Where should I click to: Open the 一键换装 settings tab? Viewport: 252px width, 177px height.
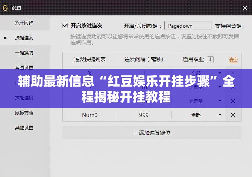24,53
